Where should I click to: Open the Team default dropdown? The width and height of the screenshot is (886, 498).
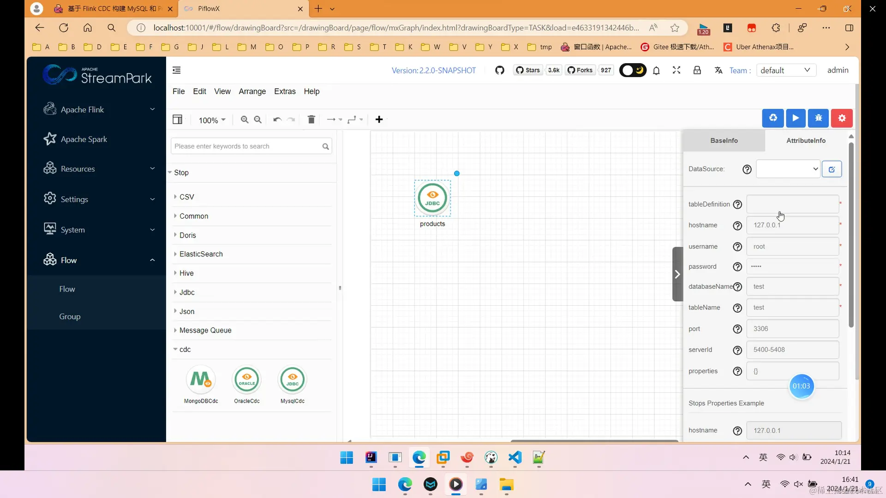point(785,70)
